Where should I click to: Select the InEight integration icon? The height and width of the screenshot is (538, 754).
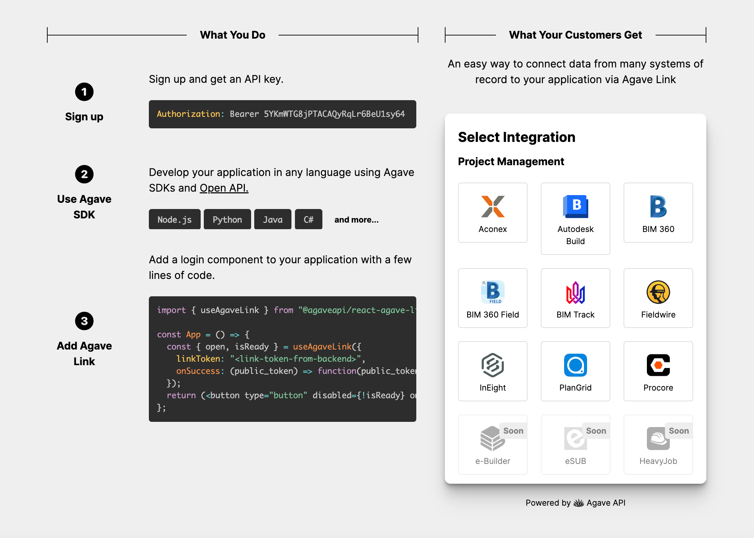[492, 365]
